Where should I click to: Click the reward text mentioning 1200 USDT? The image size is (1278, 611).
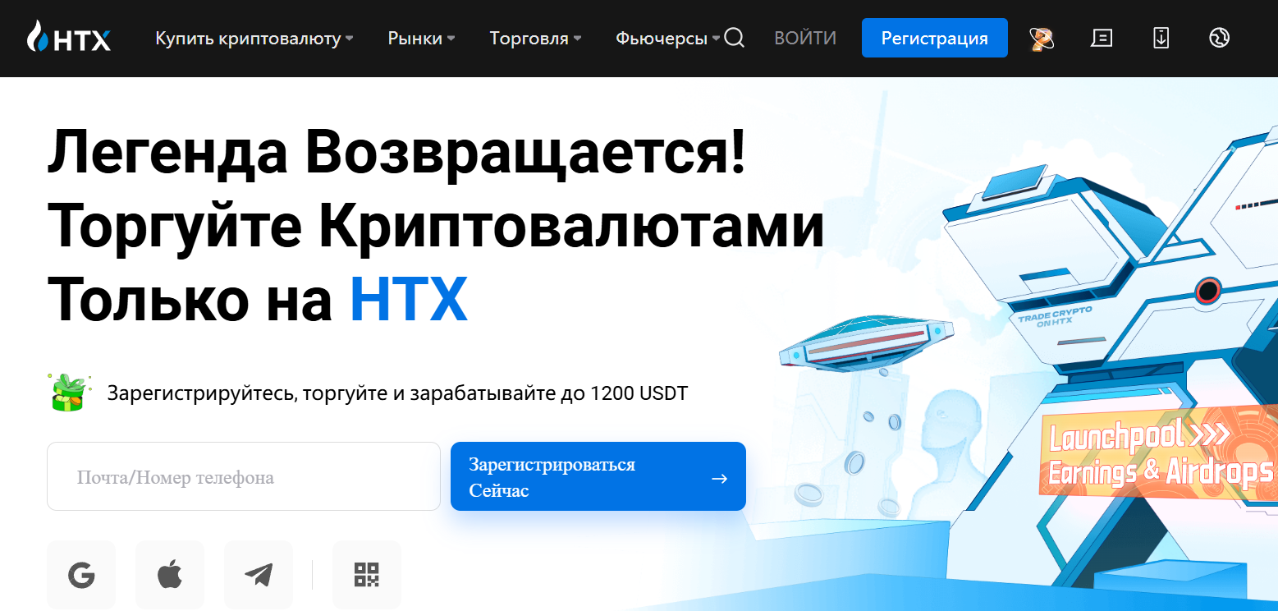pos(397,393)
